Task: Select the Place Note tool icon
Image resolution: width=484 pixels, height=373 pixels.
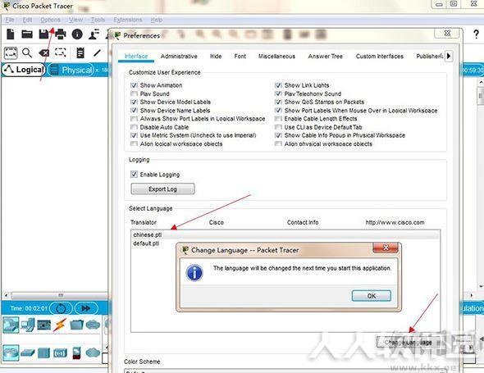Action: (x=80, y=53)
